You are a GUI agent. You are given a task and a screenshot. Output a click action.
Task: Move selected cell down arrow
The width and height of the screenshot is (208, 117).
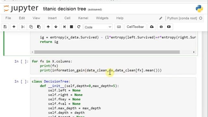(x=56, y=27)
